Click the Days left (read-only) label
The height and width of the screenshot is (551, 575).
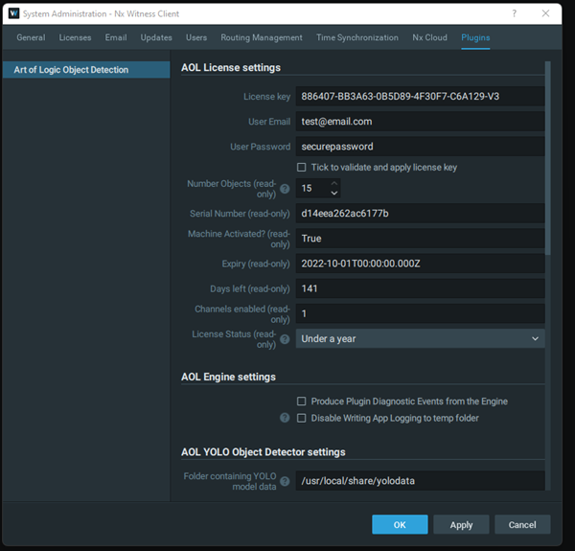[250, 289]
